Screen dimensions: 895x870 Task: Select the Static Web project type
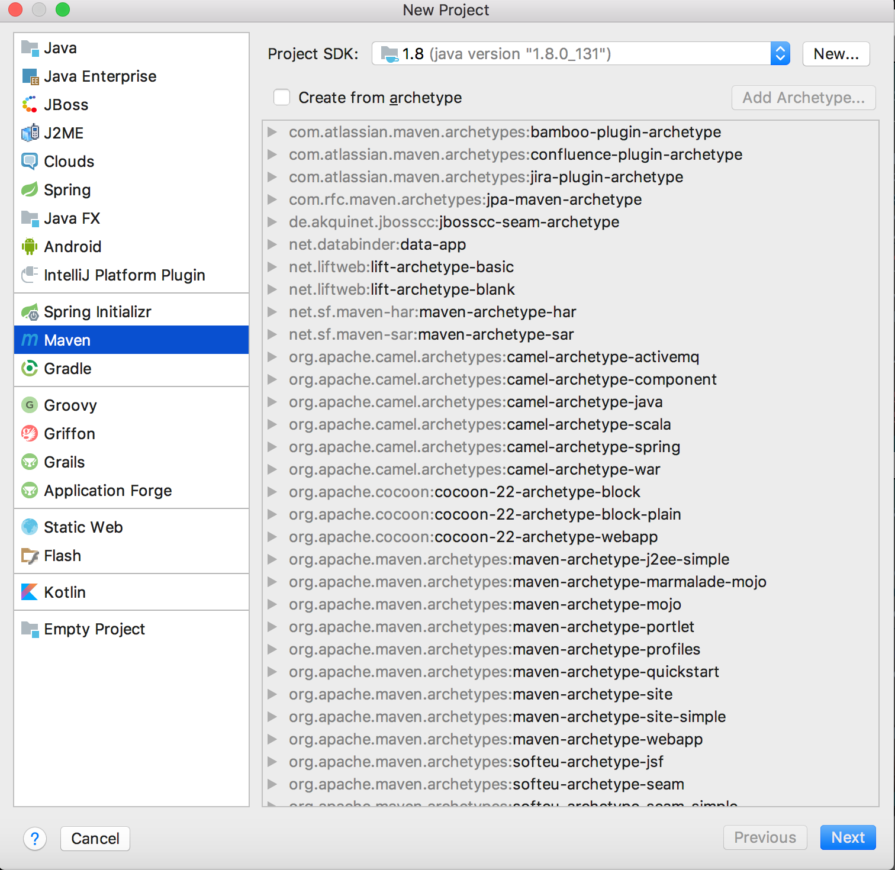click(x=83, y=527)
